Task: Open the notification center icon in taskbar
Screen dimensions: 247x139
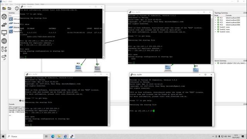Action: point(243,136)
